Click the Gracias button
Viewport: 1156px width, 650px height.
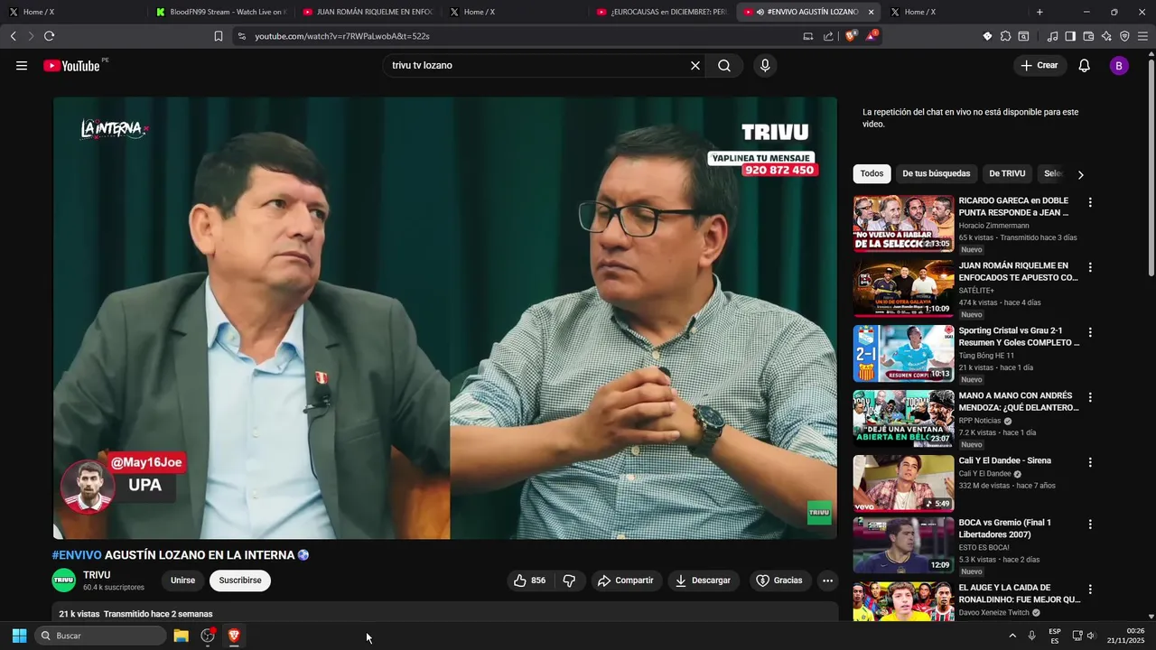tap(779, 580)
